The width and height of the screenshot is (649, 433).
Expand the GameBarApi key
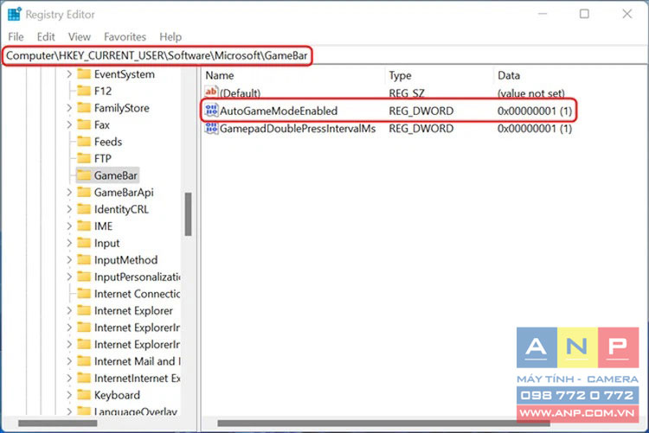click(69, 193)
